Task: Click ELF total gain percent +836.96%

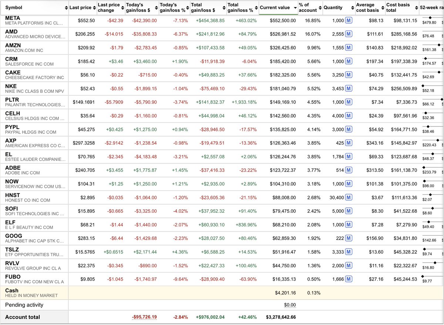Action: pyautogui.click(x=246, y=225)
